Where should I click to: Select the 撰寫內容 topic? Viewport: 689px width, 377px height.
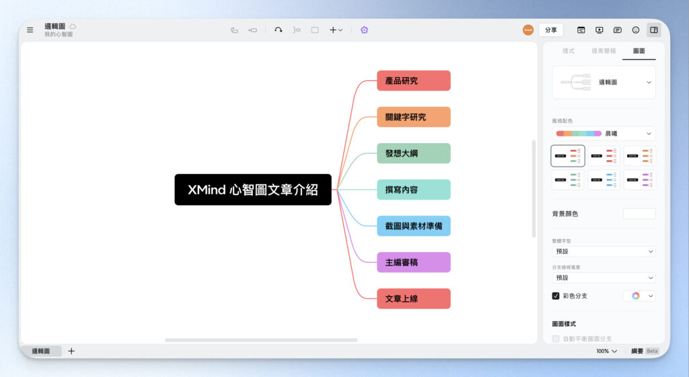coord(414,190)
